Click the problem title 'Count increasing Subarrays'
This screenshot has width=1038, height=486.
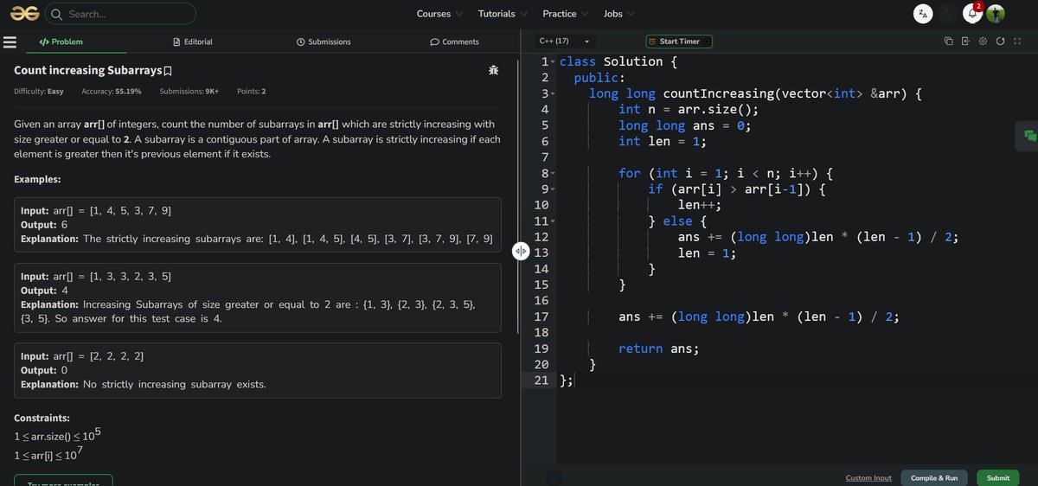[x=87, y=70]
